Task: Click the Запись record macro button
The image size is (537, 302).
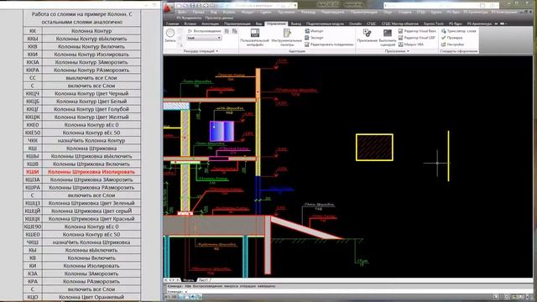Action: pyautogui.click(x=170, y=35)
